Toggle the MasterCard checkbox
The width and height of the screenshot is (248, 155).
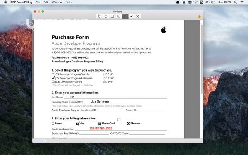coord(100,124)
